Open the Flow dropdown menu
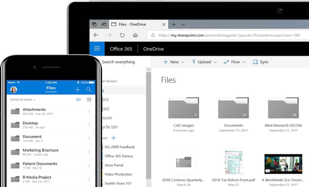The height and width of the screenshot is (187, 309). [x=235, y=62]
